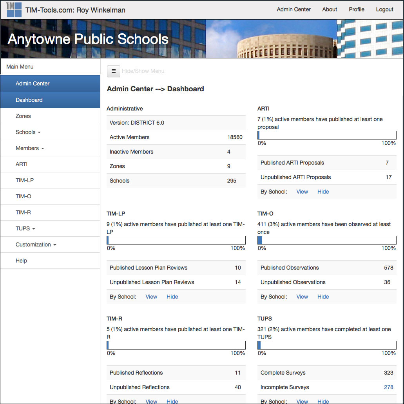Click Unpublished Lesson Plan Reviews row

[x=176, y=282]
